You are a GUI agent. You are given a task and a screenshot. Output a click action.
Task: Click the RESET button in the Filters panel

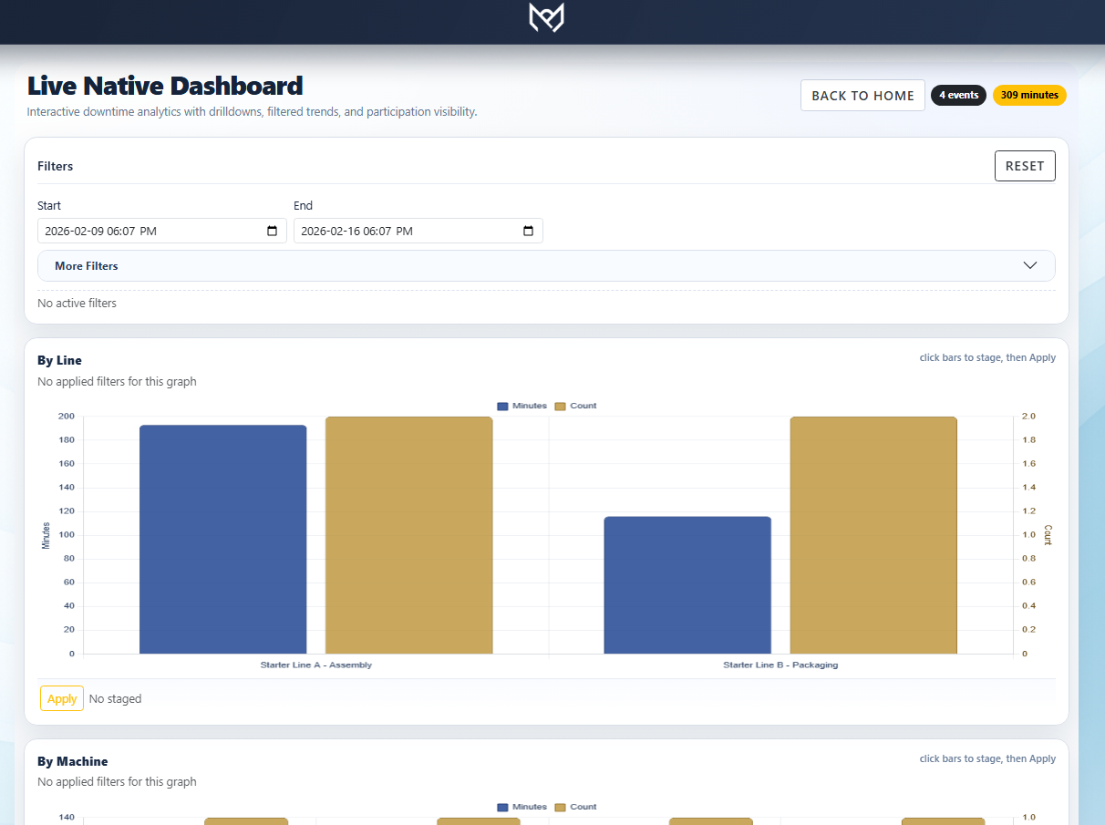[x=1024, y=165]
